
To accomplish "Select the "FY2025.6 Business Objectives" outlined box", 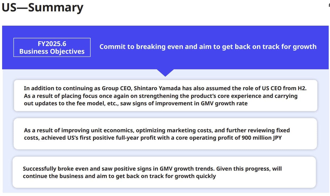I will point(52,47).
